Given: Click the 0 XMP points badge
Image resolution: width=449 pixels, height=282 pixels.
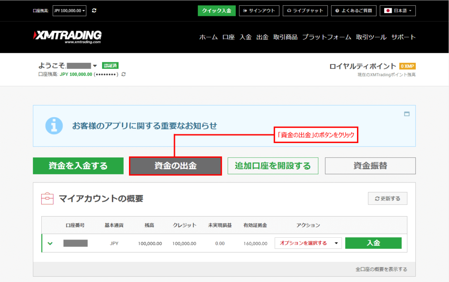Looking at the screenshot, I should 407,66.
